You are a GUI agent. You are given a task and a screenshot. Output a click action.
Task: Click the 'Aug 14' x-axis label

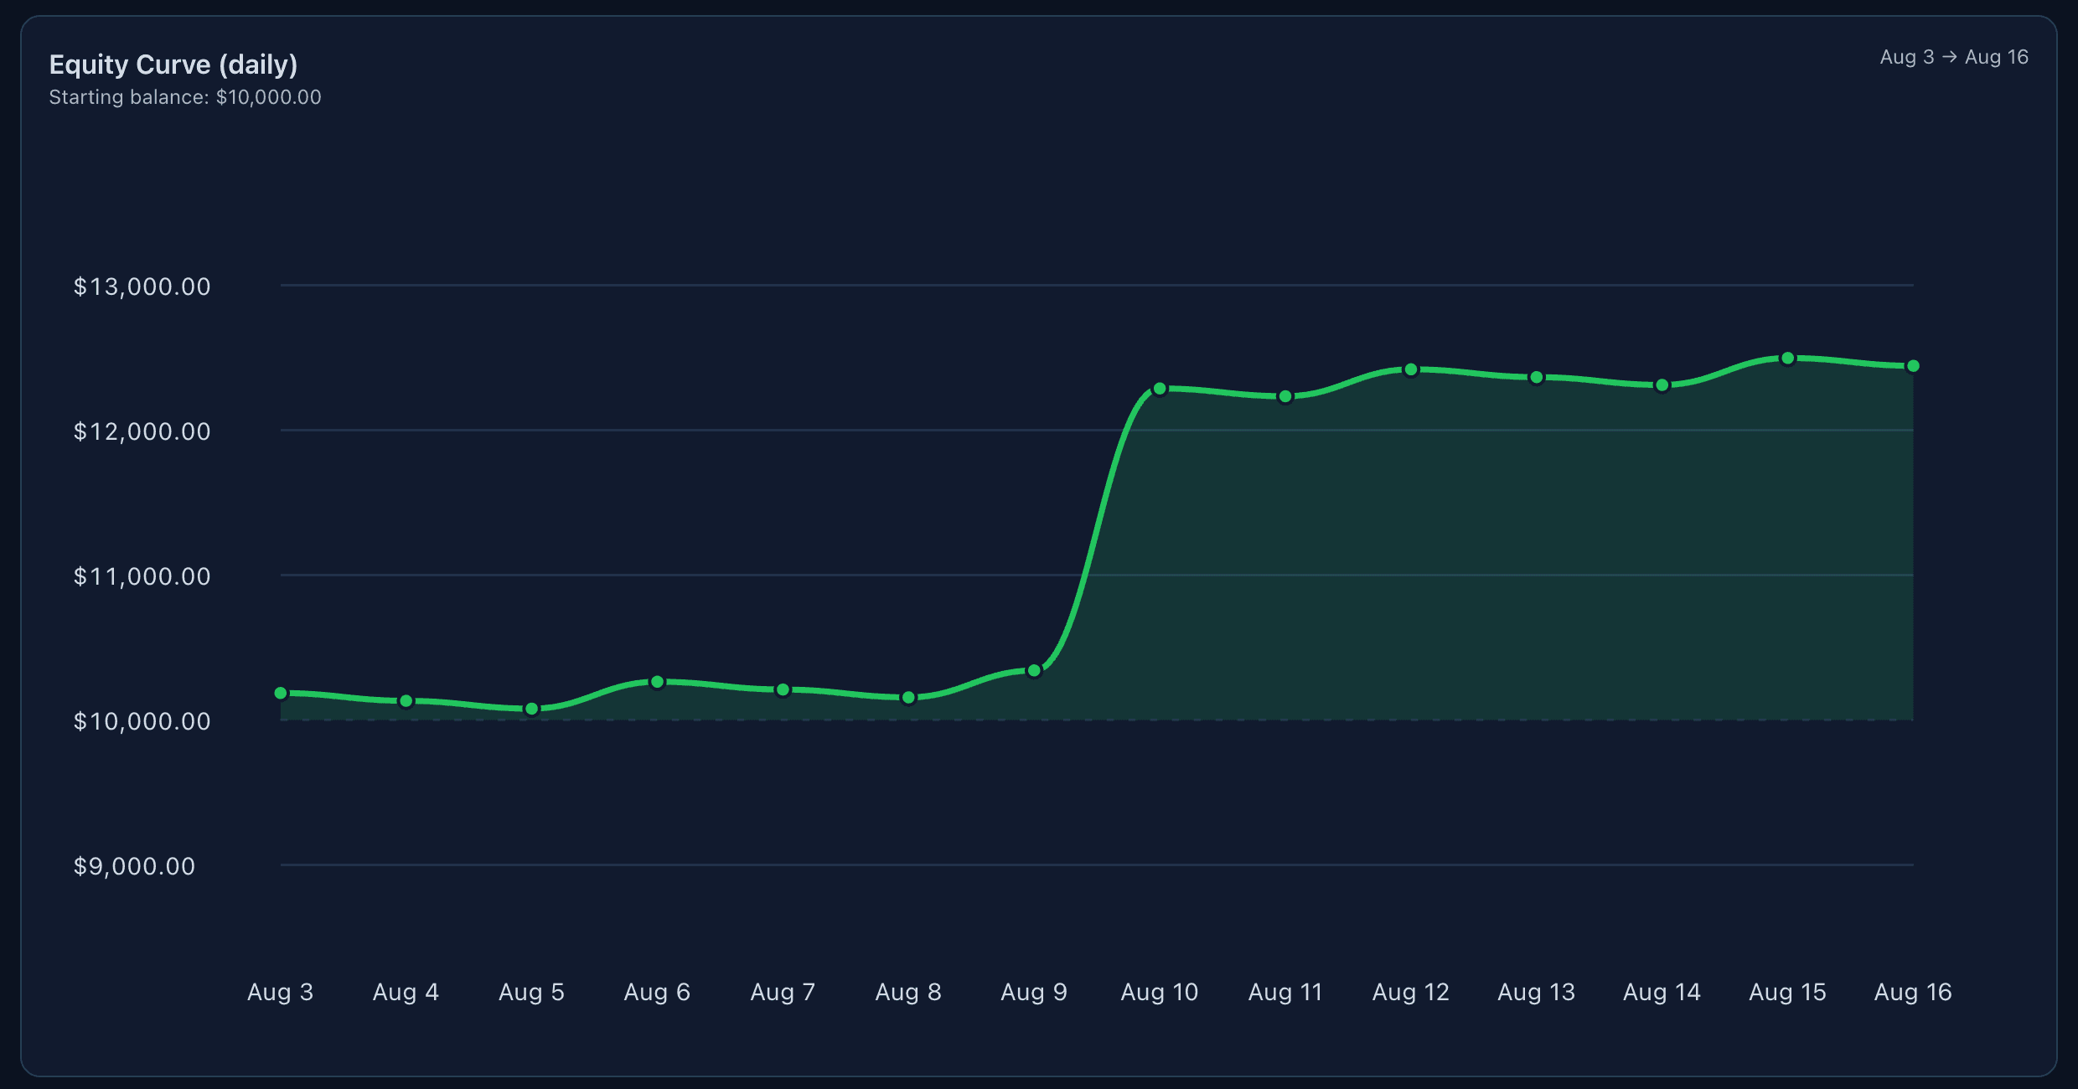pos(1662,992)
